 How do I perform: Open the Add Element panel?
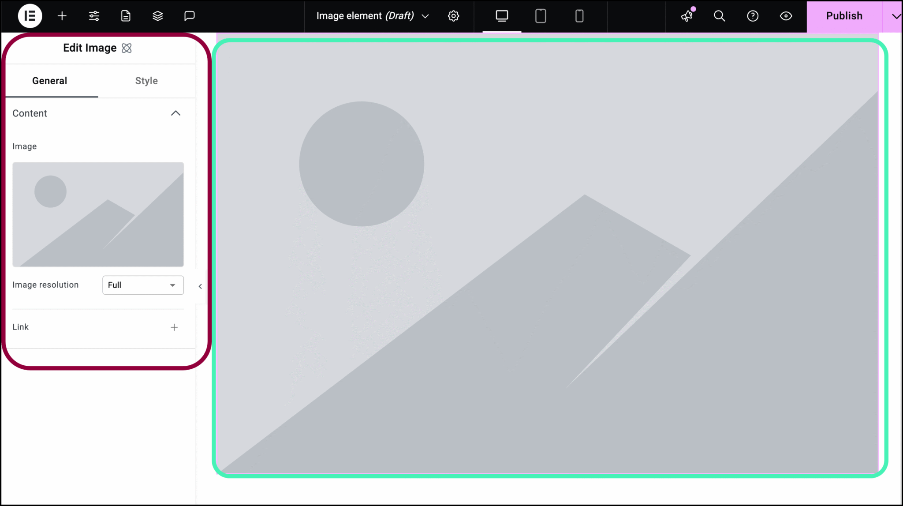click(62, 16)
